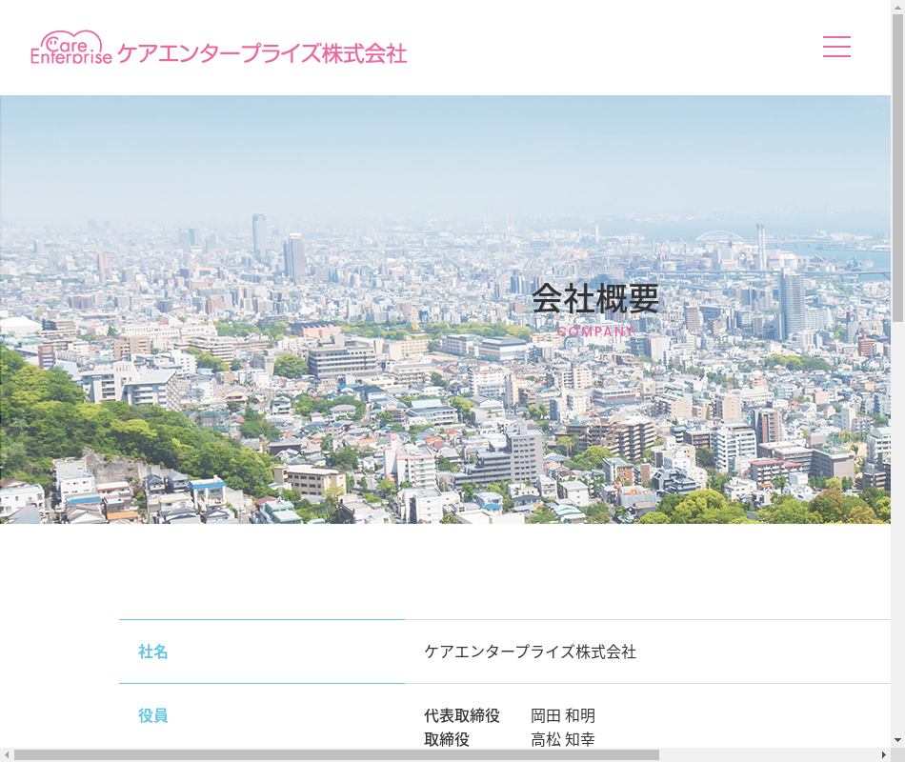Screen dimensions: 905x762
Task: Click the name 岡田 和明
Action: [563, 715]
